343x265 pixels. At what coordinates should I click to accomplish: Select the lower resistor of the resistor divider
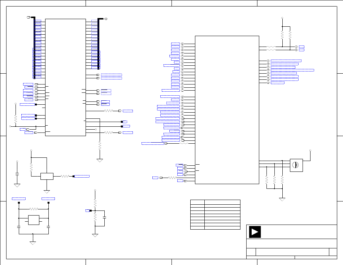[95, 217]
